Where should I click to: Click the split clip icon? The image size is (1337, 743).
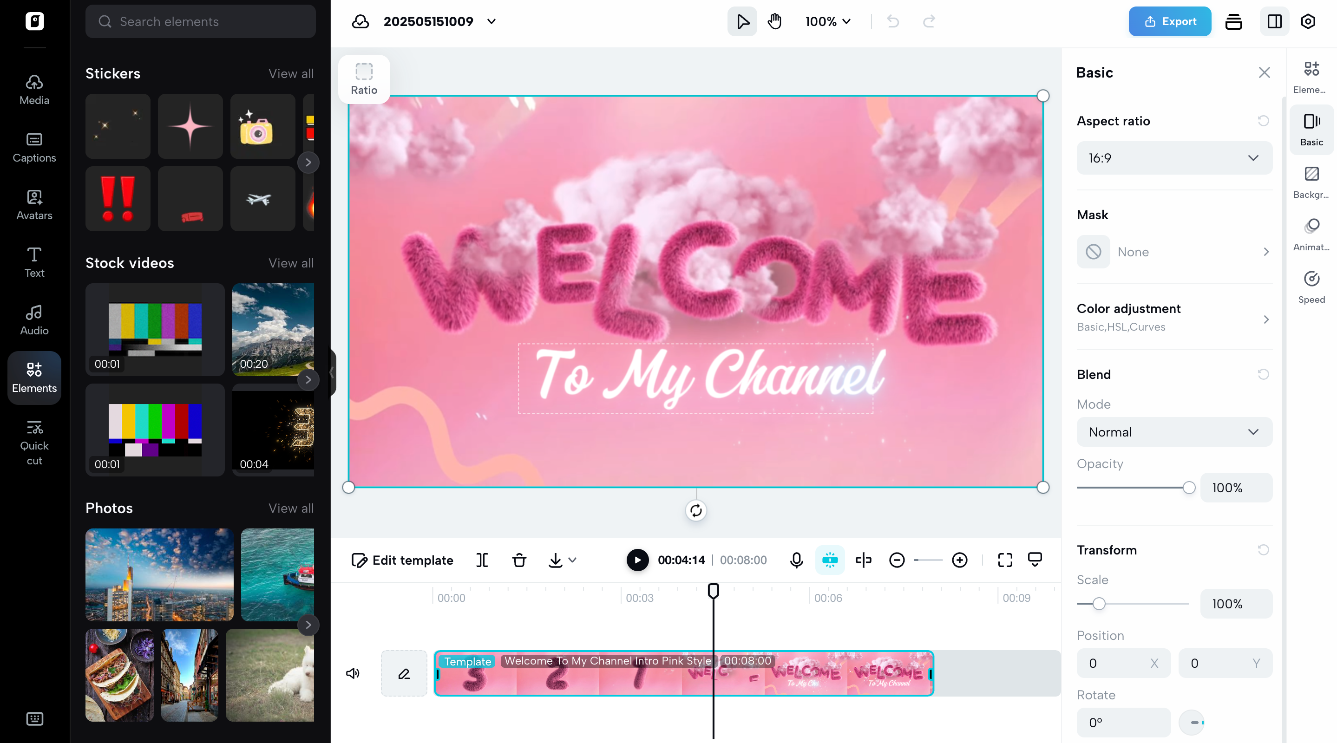coord(482,560)
